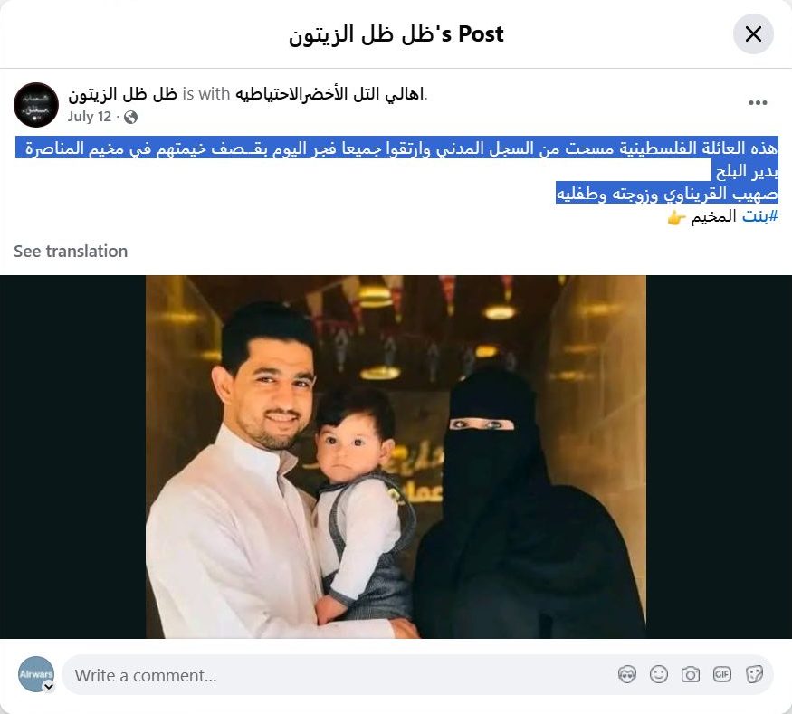792x714 pixels.
Task: Insert an avatar sticker in comment
Action: point(627,674)
